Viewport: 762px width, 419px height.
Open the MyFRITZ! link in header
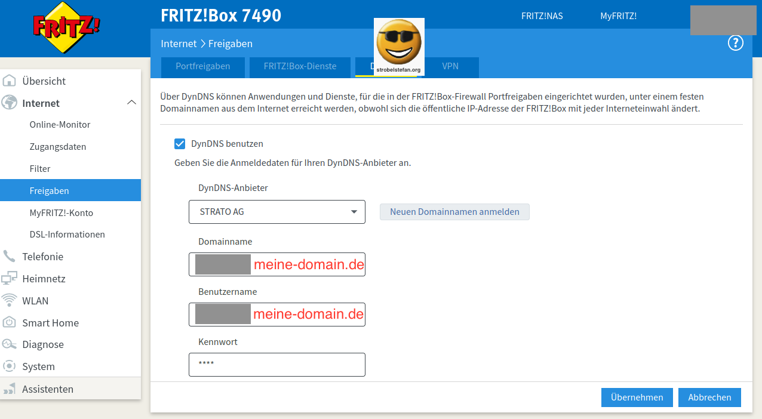(x=618, y=16)
